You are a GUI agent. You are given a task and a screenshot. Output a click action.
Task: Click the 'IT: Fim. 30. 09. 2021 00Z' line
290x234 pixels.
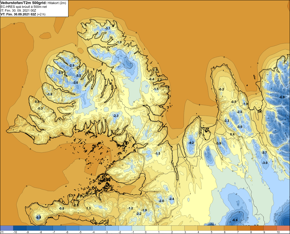click(x=18, y=10)
